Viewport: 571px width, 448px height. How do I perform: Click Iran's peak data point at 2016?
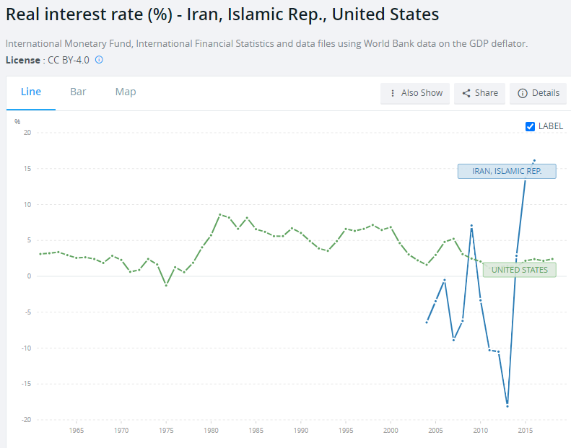tap(534, 160)
